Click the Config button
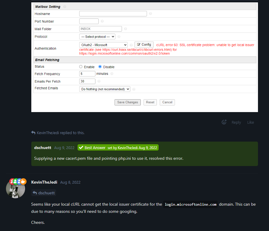Viewport: 269px width, 231px height. (x=144, y=45)
